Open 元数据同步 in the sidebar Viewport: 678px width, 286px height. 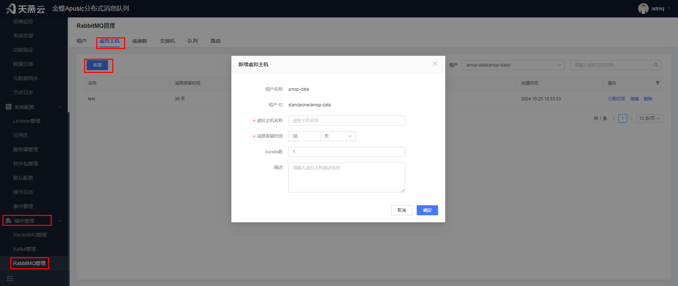(26, 78)
